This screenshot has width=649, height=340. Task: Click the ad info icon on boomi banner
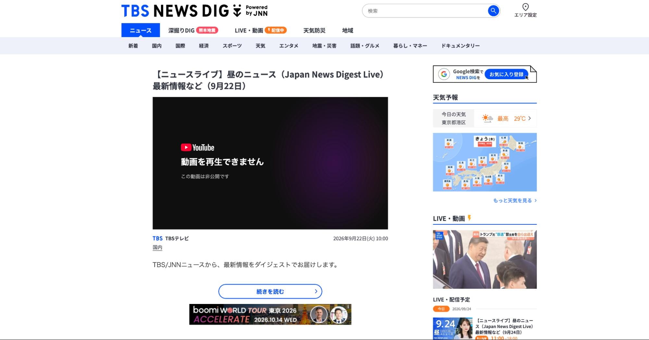348,306
